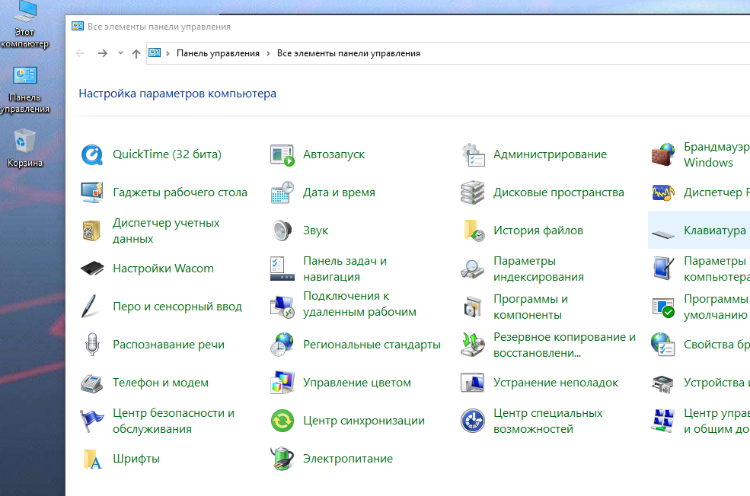The height and width of the screenshot is (496, 750).
Task: Expand the chevron after Панель управления breadcrumb
Action: click(268, 53)
